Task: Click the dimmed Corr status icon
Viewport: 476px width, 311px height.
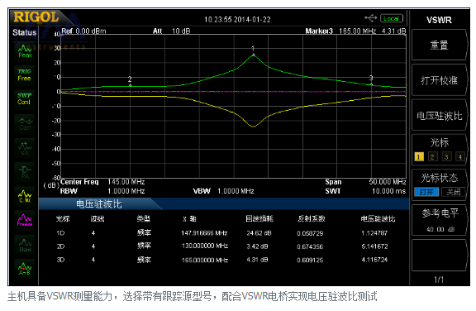Action: pyautogui.click(x=25, y=123)
